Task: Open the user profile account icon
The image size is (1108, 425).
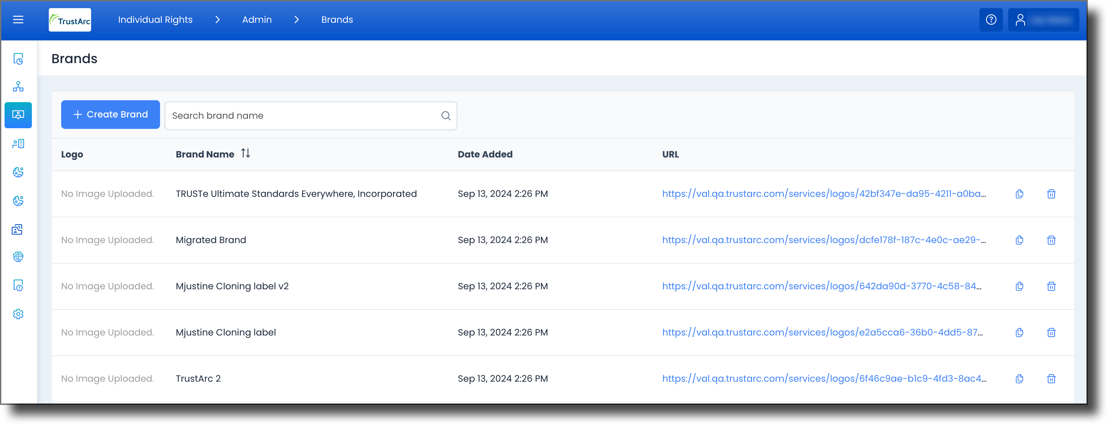Action: 1020,20
